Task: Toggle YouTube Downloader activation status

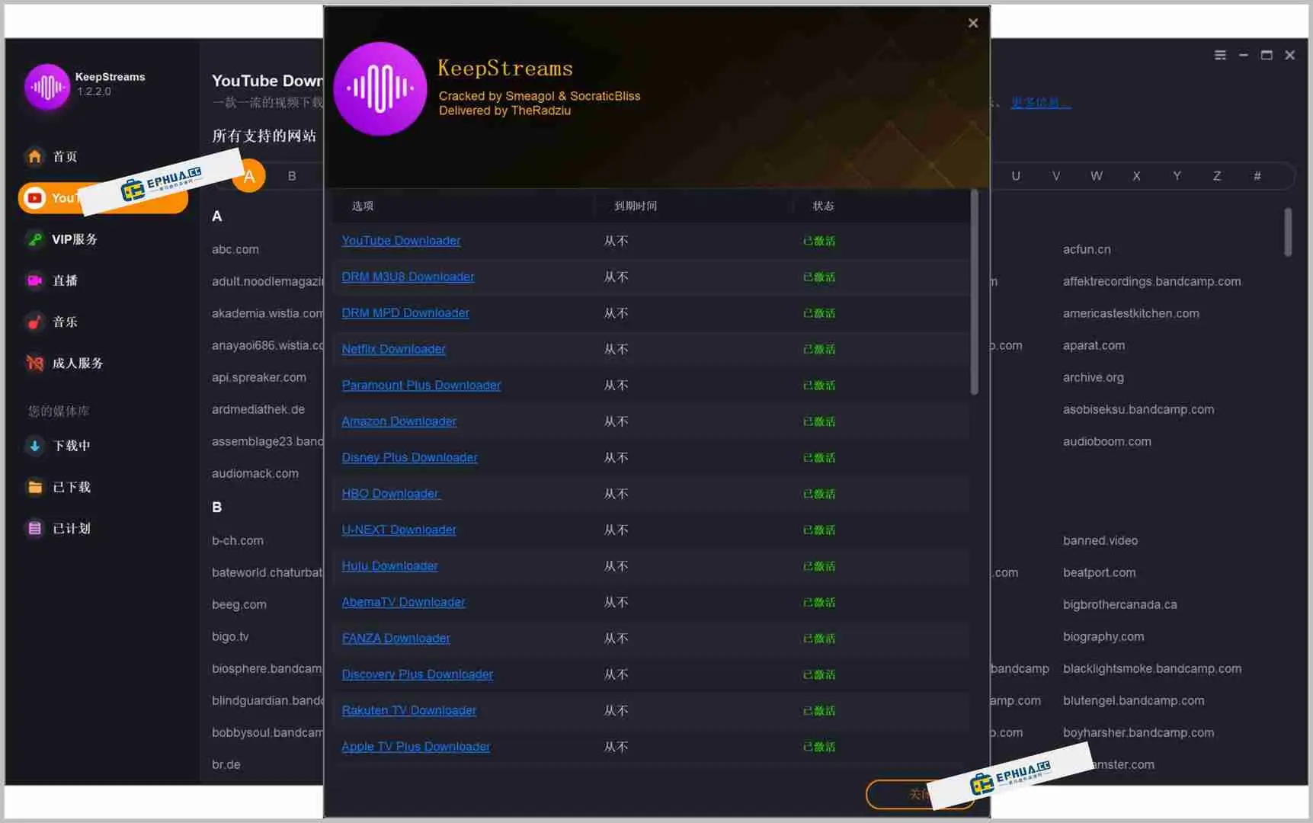Action: [818, 241]
